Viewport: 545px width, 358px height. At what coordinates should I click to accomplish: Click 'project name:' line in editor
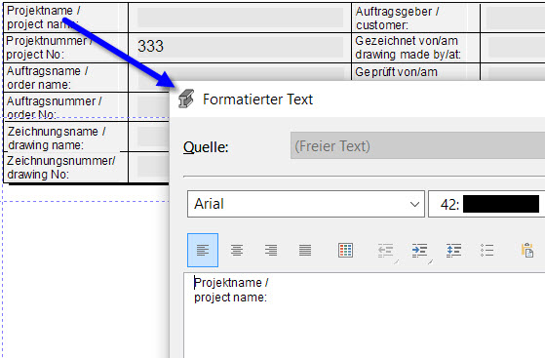tap(230, 298)
